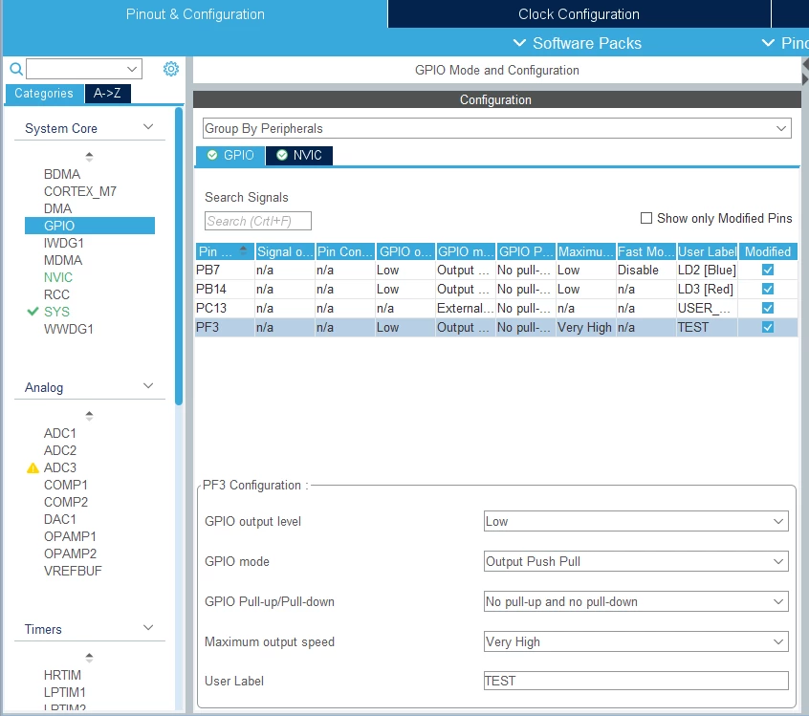Click the categories panel vertical scrollbar
The height and width of the screenshot is (716, 809).
[x=179, y=256]
